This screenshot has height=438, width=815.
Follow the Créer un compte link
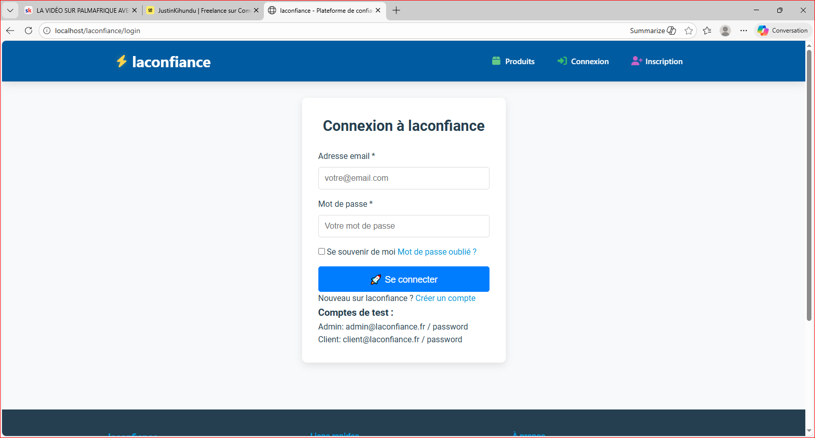[446, 298]
